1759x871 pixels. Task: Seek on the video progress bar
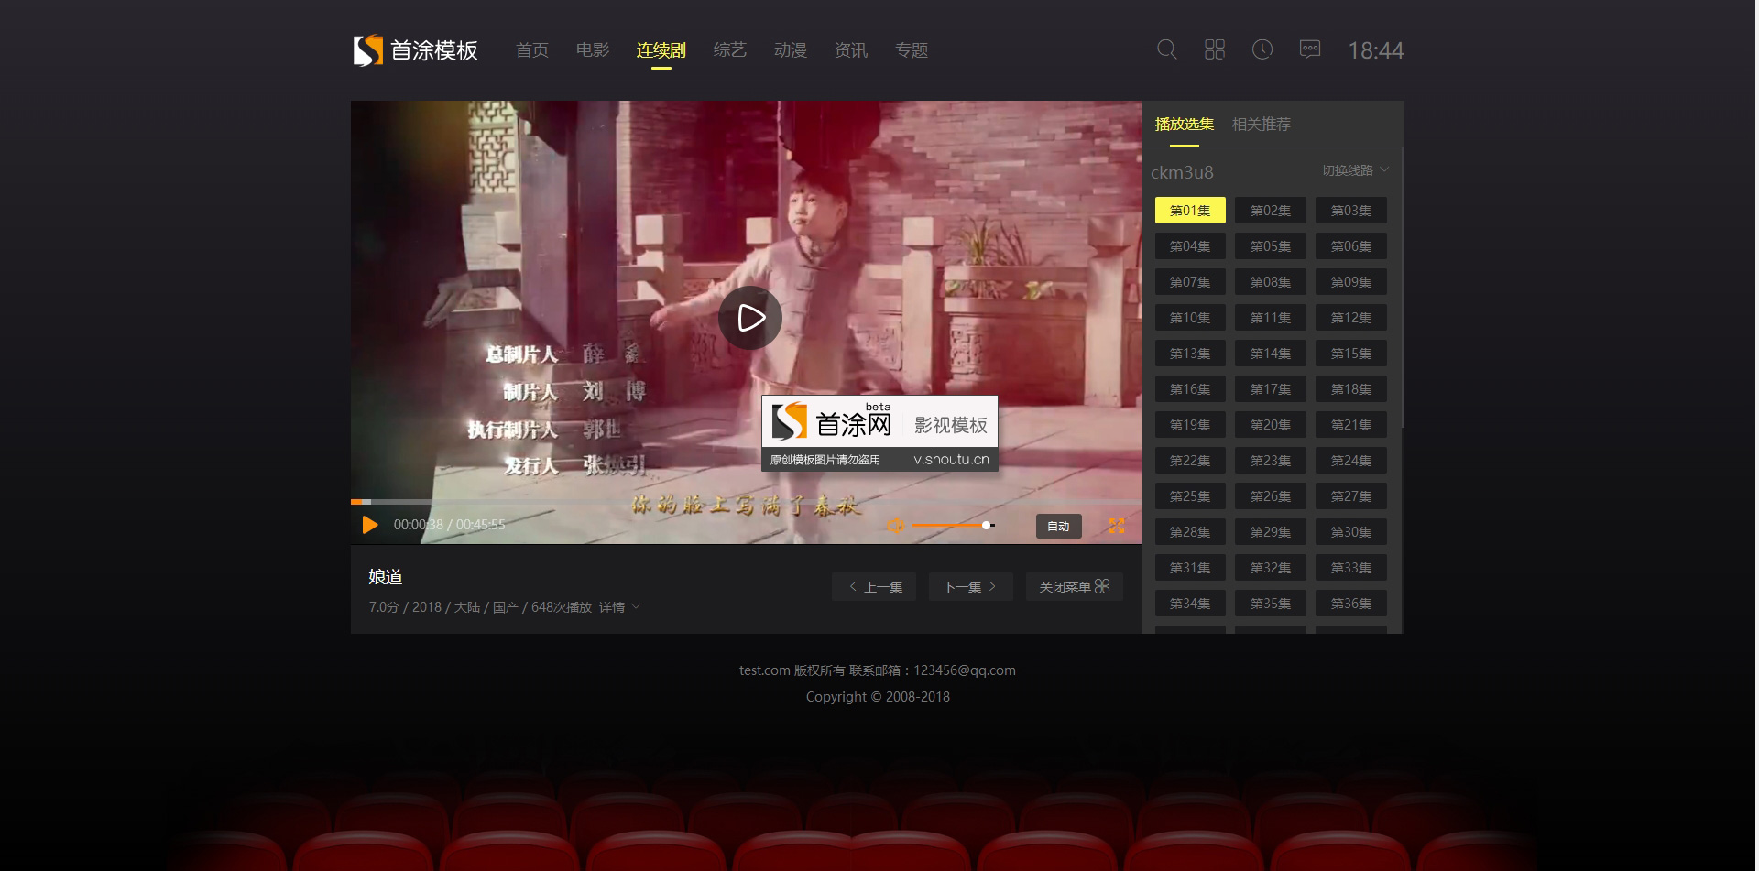click(746, 502)
